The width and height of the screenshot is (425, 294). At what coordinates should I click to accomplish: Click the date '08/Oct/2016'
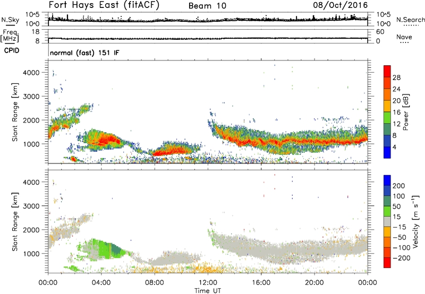(x=341, y=5)
